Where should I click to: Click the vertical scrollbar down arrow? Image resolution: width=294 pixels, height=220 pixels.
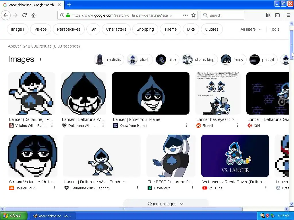291,204
